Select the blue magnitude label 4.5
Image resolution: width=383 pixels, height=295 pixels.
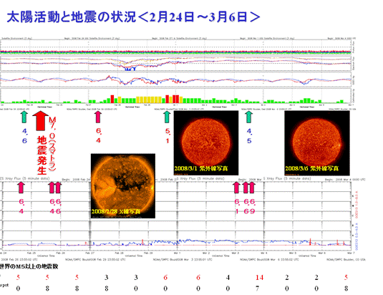(249, 136)
